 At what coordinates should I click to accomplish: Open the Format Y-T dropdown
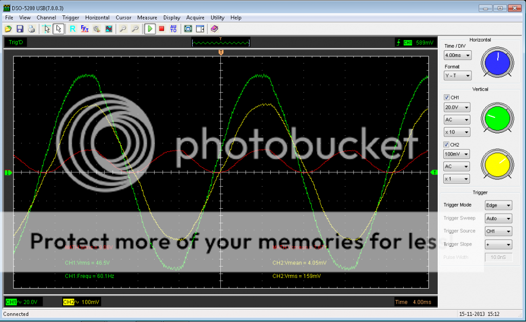457,76
